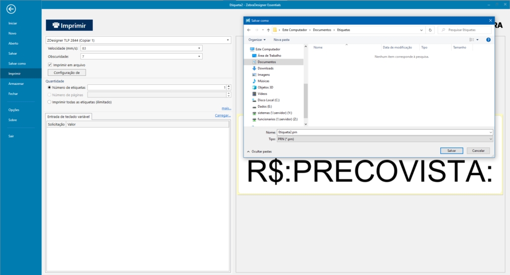The width and height of the screenshot is (510, 275).
Task: Open the Downloads folder in sidebar
Action: pos(265,69)
